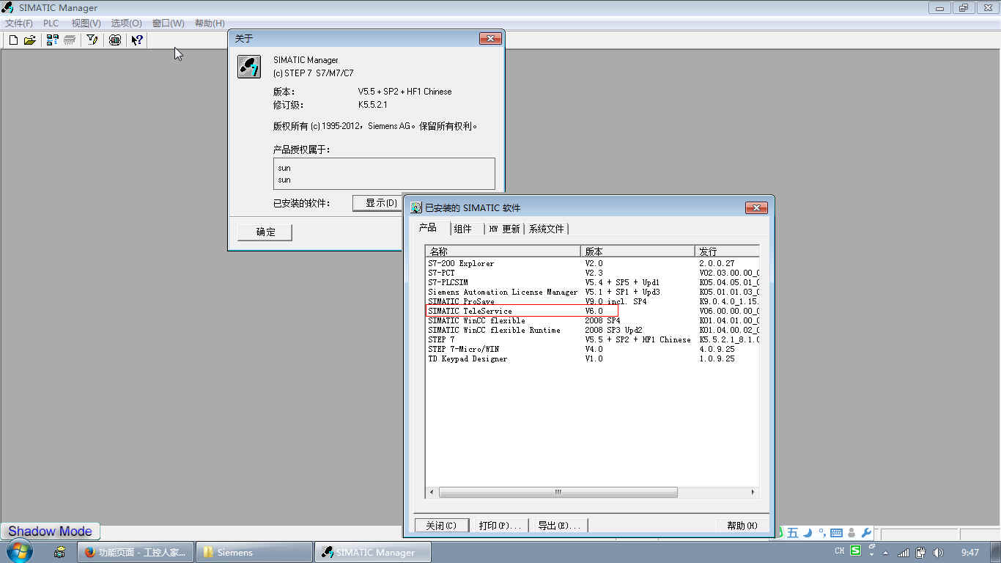Click the 打印(P)... button
Screen dimensions: 1001x563
pyautogui.click(x=500, y=526)
